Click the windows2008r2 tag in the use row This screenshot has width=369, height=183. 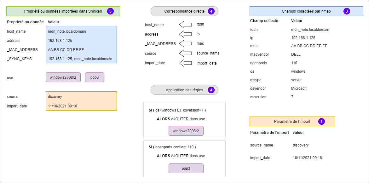63,77
